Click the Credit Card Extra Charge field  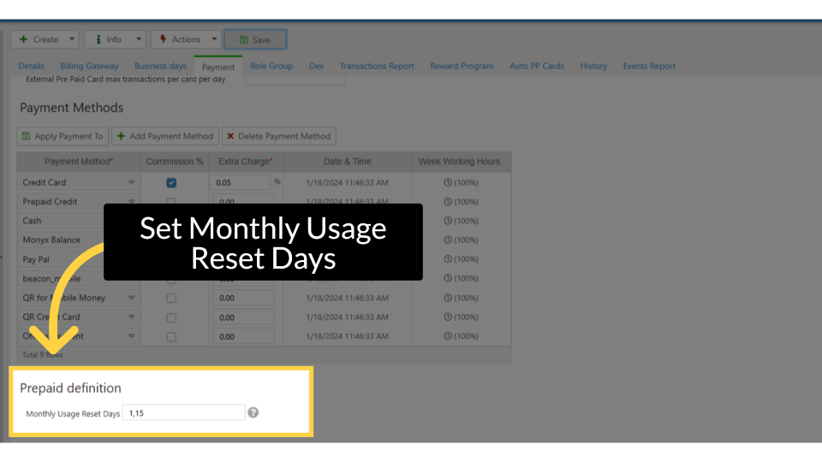[x=241, y=182]
